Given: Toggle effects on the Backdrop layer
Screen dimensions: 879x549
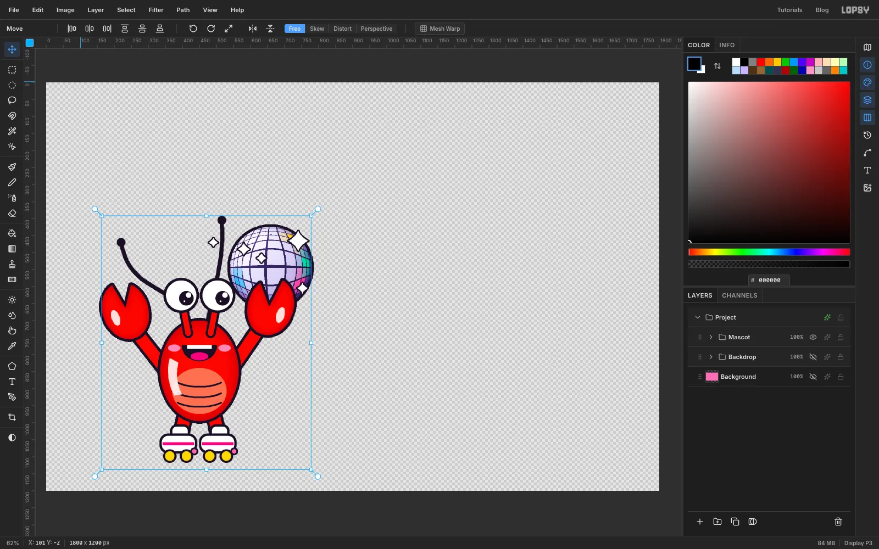Looking at the screenshot, I should tap(827, 357).
